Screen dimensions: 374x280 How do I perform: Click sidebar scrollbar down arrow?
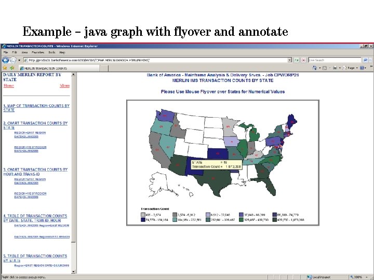click(73, 271)
